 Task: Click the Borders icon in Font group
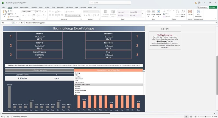(x=34, y=15)
